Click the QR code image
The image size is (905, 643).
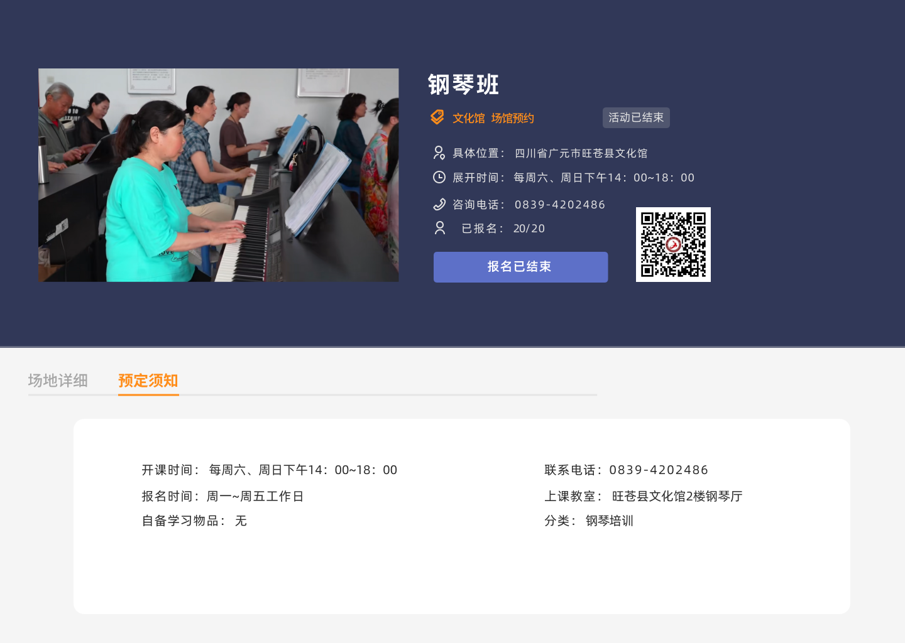pos(673,244)
